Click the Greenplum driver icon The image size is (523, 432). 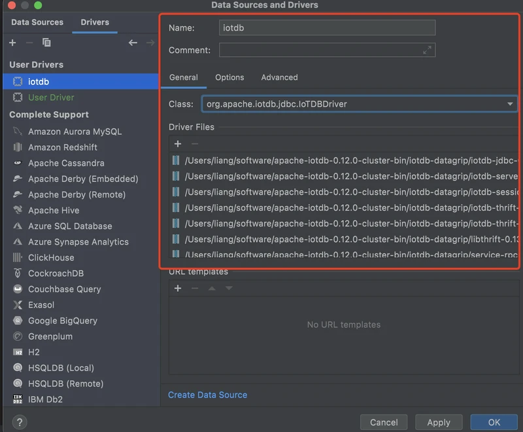18,336
